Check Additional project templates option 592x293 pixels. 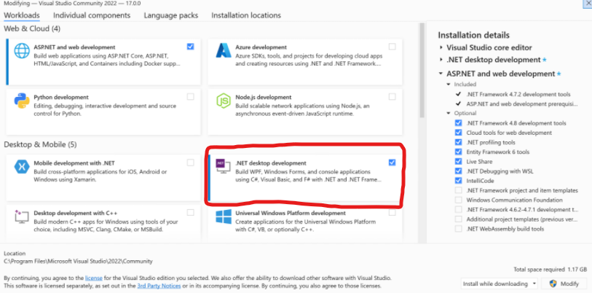[458, 219]
